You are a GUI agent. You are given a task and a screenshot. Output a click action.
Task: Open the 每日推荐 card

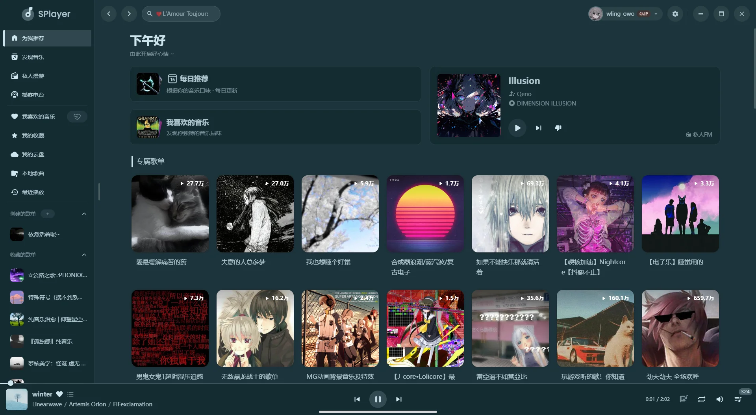point(276,84)
